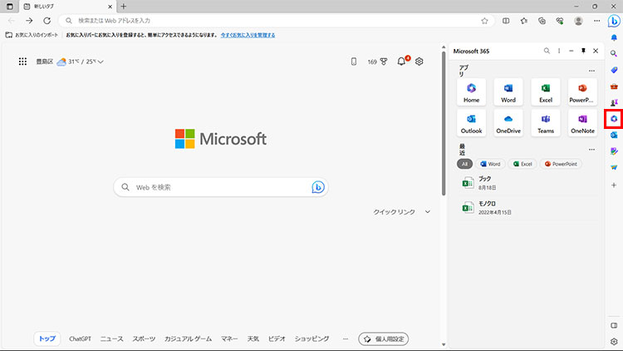Open Word from the Microsoft 365 panel
The height and width of the screenshot is (351, 623).
coord(508,91)
